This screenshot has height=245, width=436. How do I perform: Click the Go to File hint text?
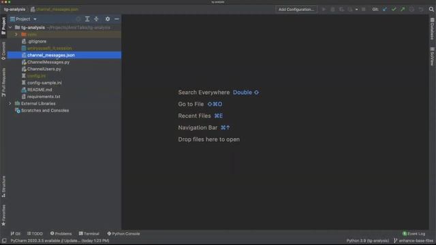coord(191,104)
